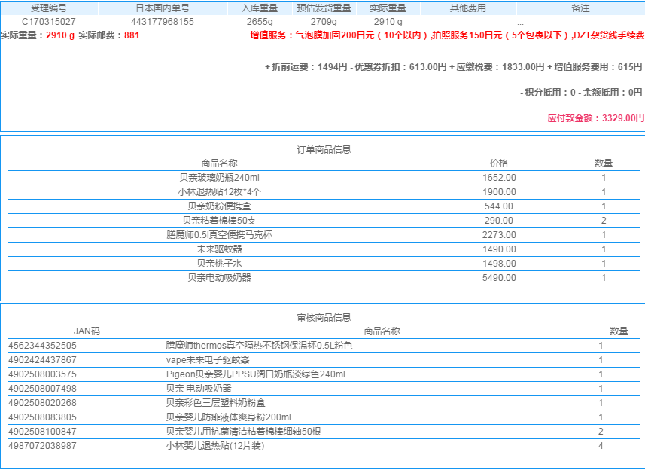Select the 2709g estimated weight value

(324, 21)
